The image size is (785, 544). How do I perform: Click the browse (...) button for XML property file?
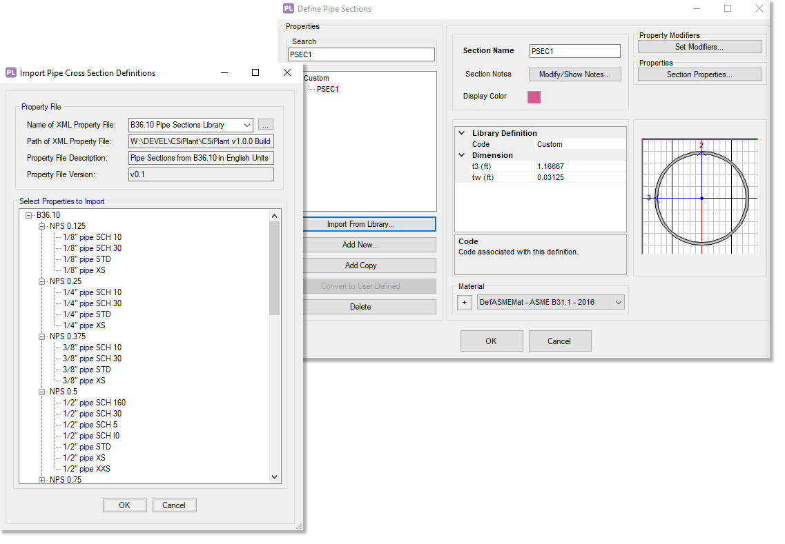[266, 125]
